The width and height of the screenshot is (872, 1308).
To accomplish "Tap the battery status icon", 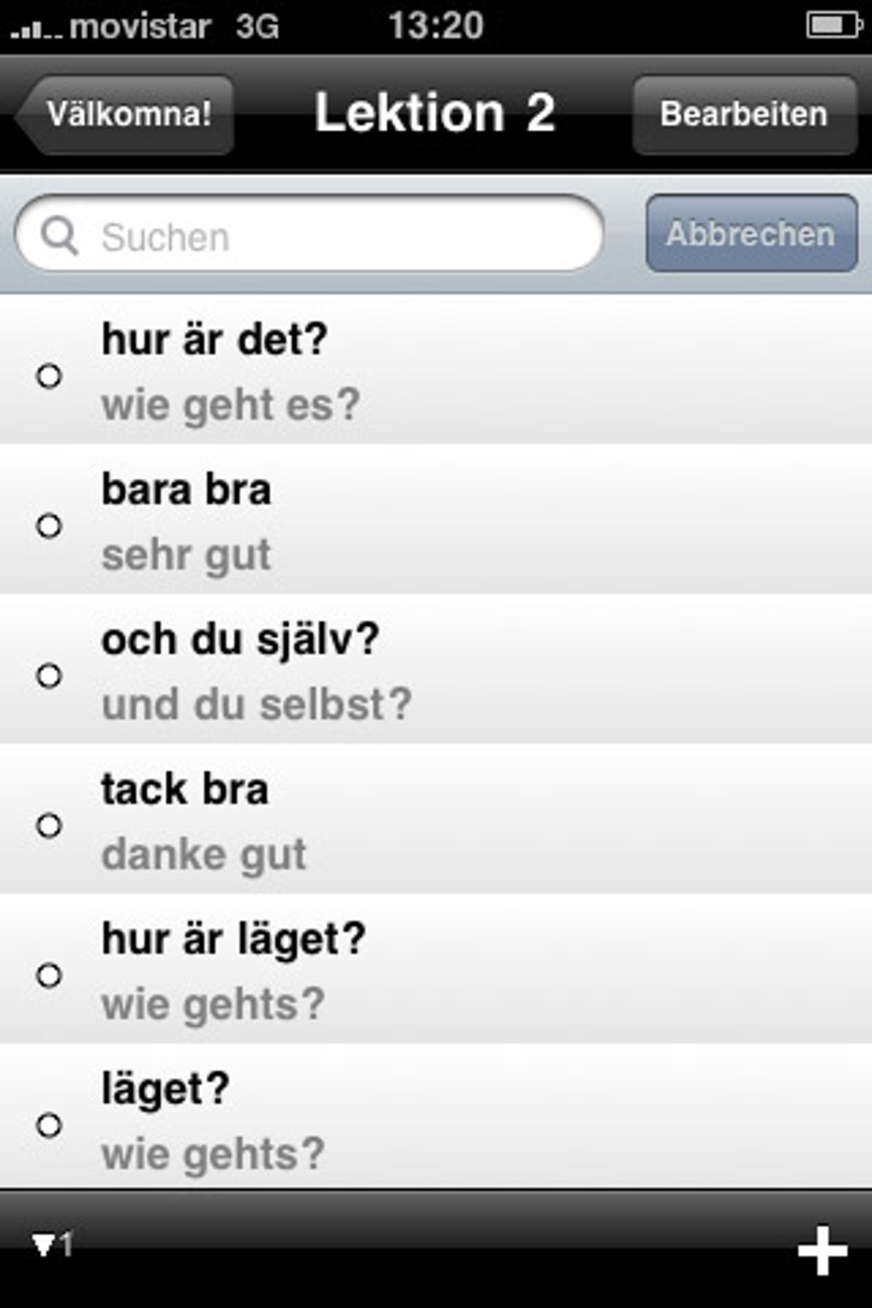I will pos(833,26).
